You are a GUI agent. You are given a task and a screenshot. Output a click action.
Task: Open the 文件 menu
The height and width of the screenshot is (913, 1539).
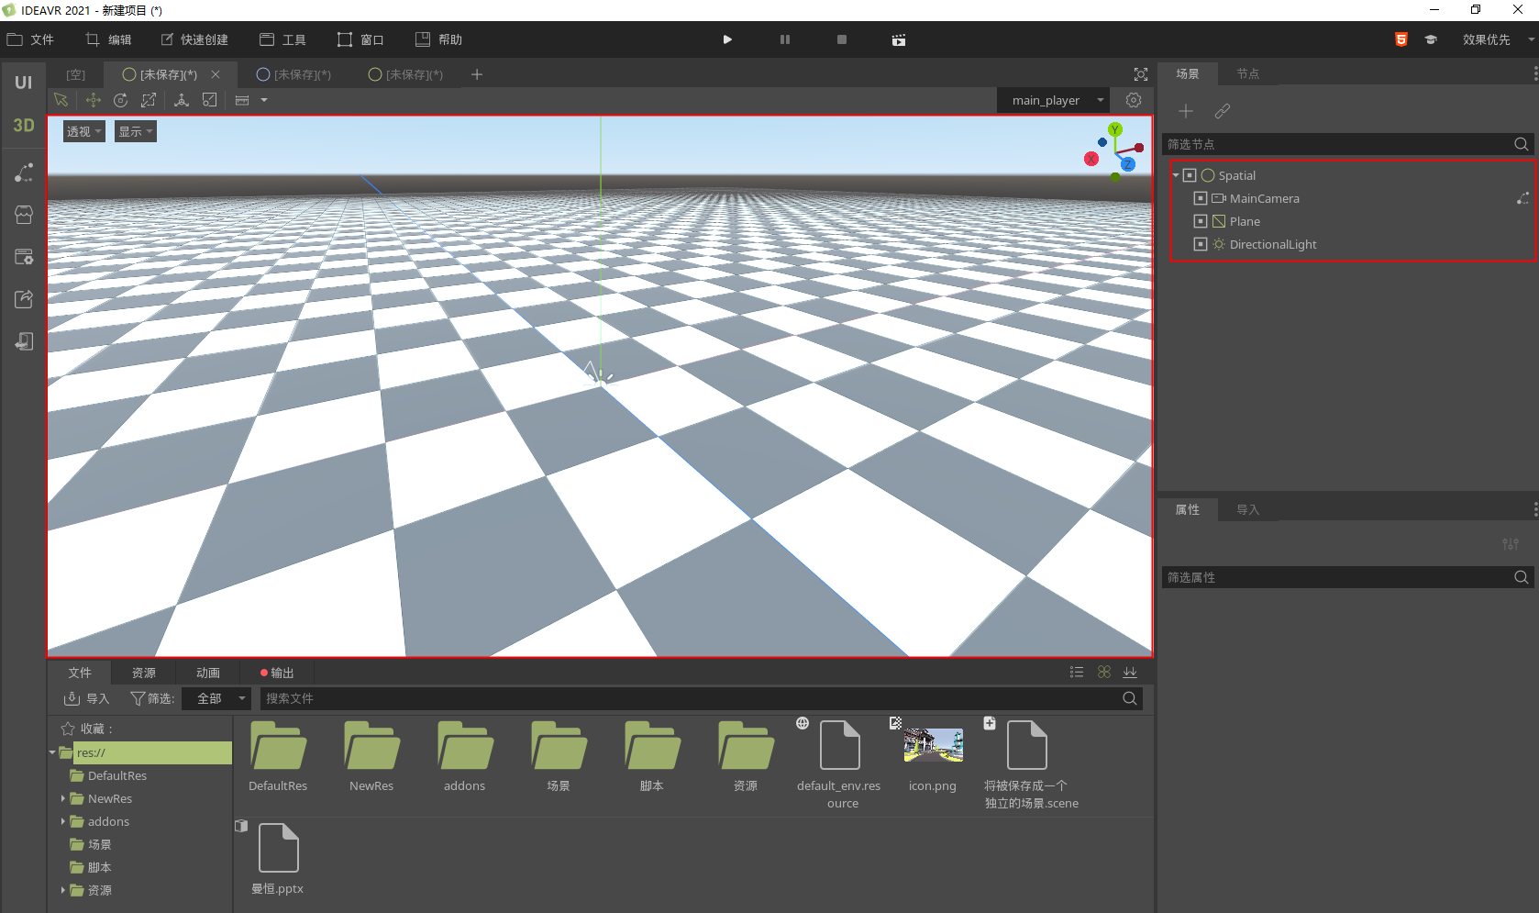click(31, 39)
